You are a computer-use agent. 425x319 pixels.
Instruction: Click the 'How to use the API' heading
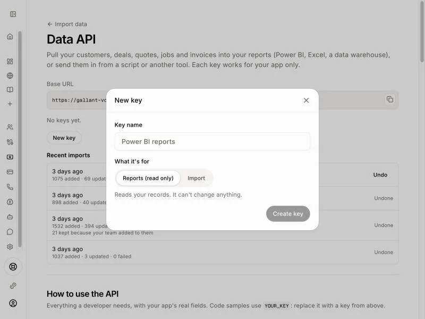83,294
